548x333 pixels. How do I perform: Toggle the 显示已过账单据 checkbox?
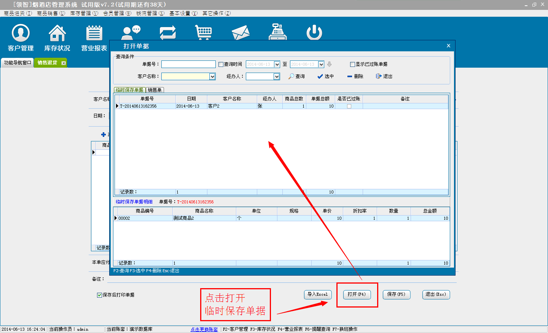coord(352,64)
